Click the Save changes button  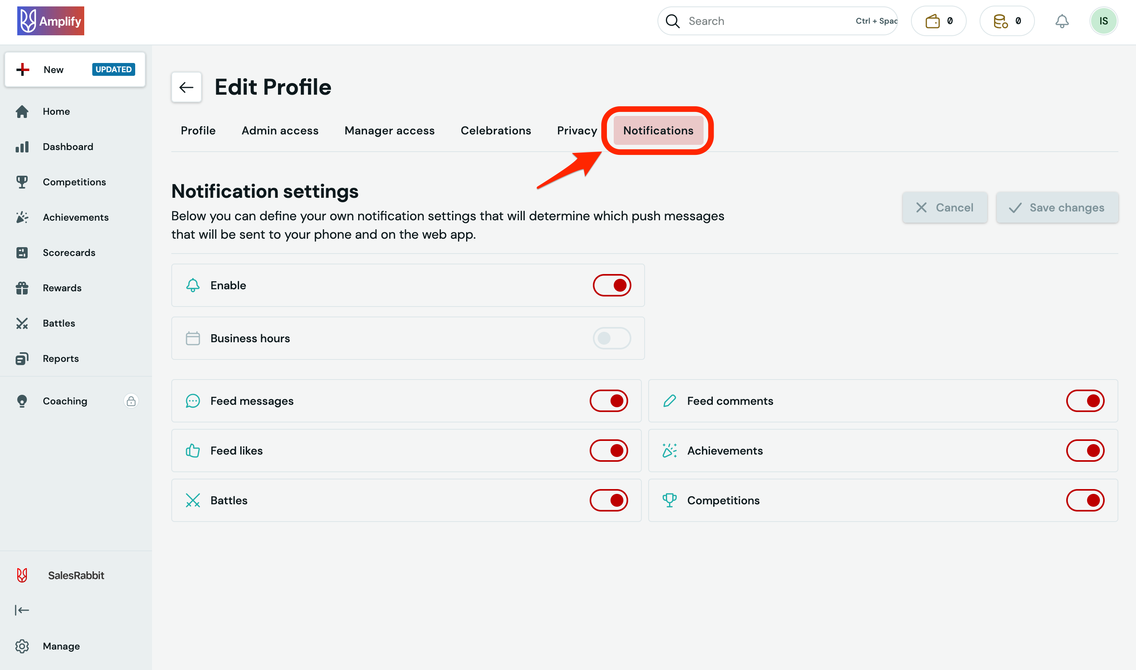(1057, 208)
